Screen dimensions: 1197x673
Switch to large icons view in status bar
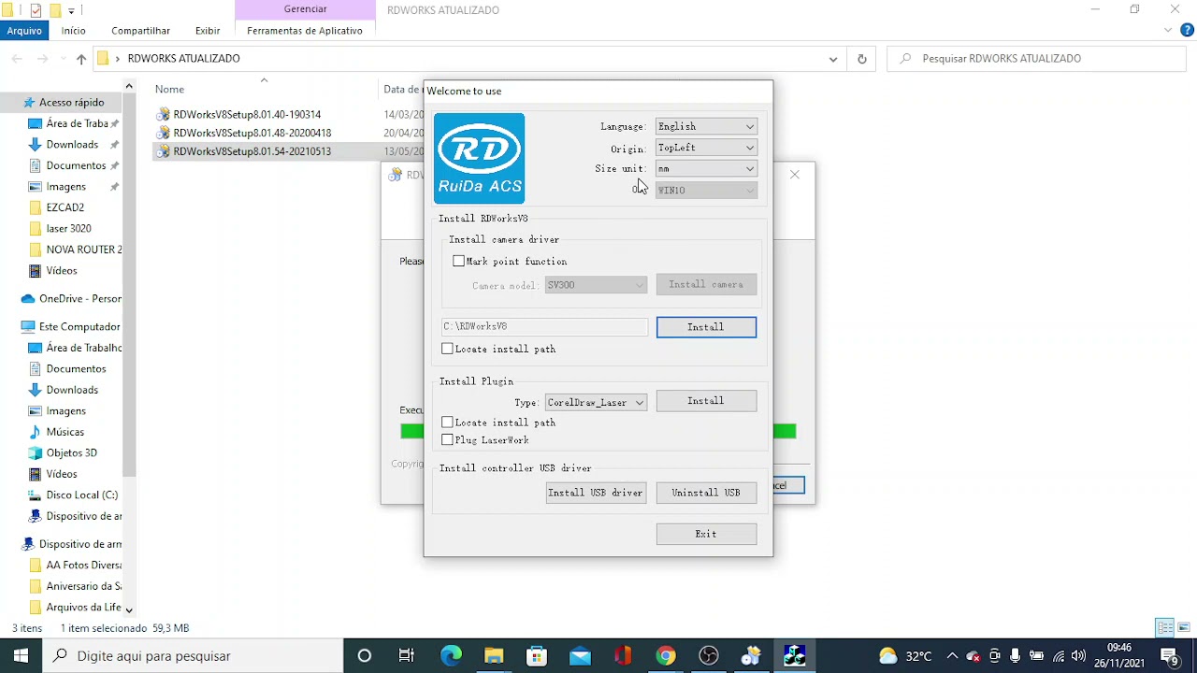pyautogui.click(x=1184, y=628)
